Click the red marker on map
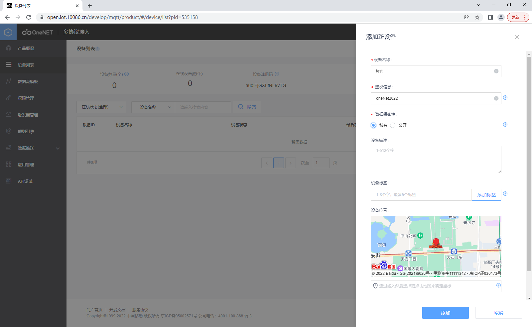Image resolution: width=532 pixels, height=327 pixels. [436, 243]
